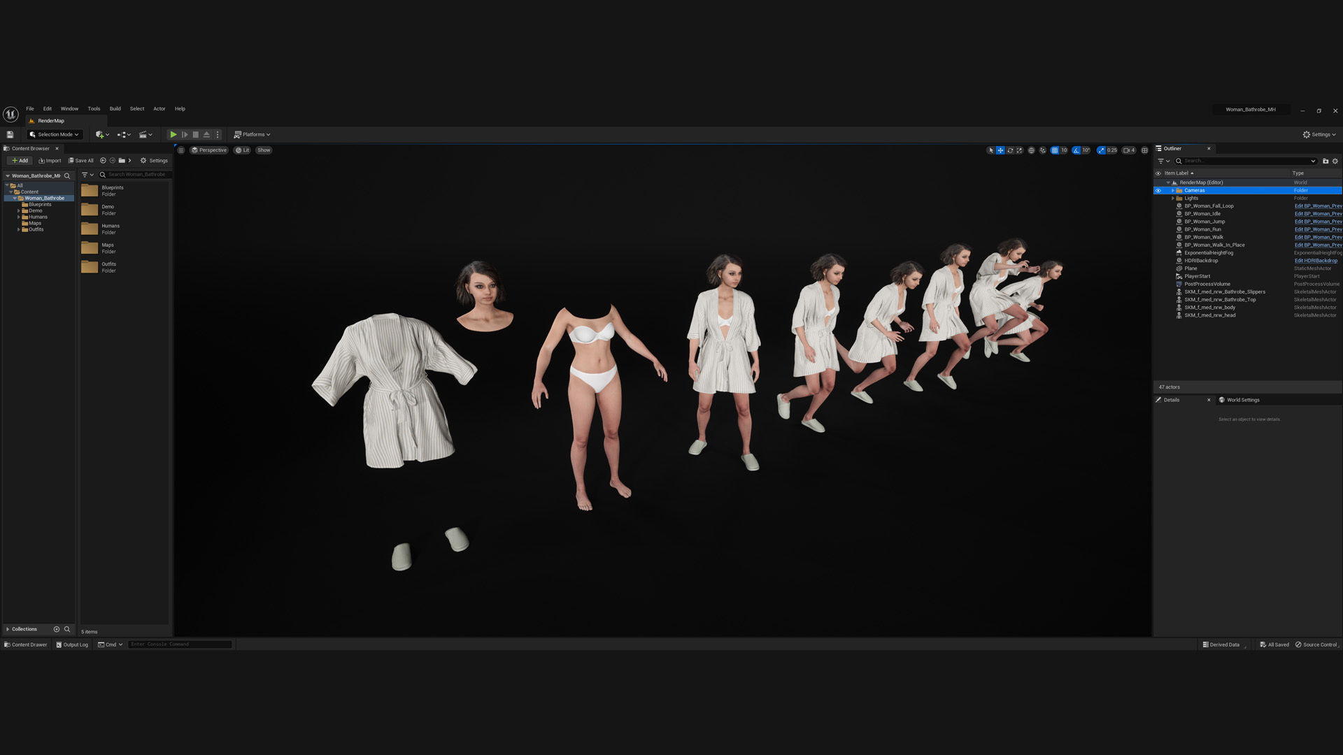Start Play in Editor with the green play button
The width and height of the screenshot is (1343, 755).
173,134
